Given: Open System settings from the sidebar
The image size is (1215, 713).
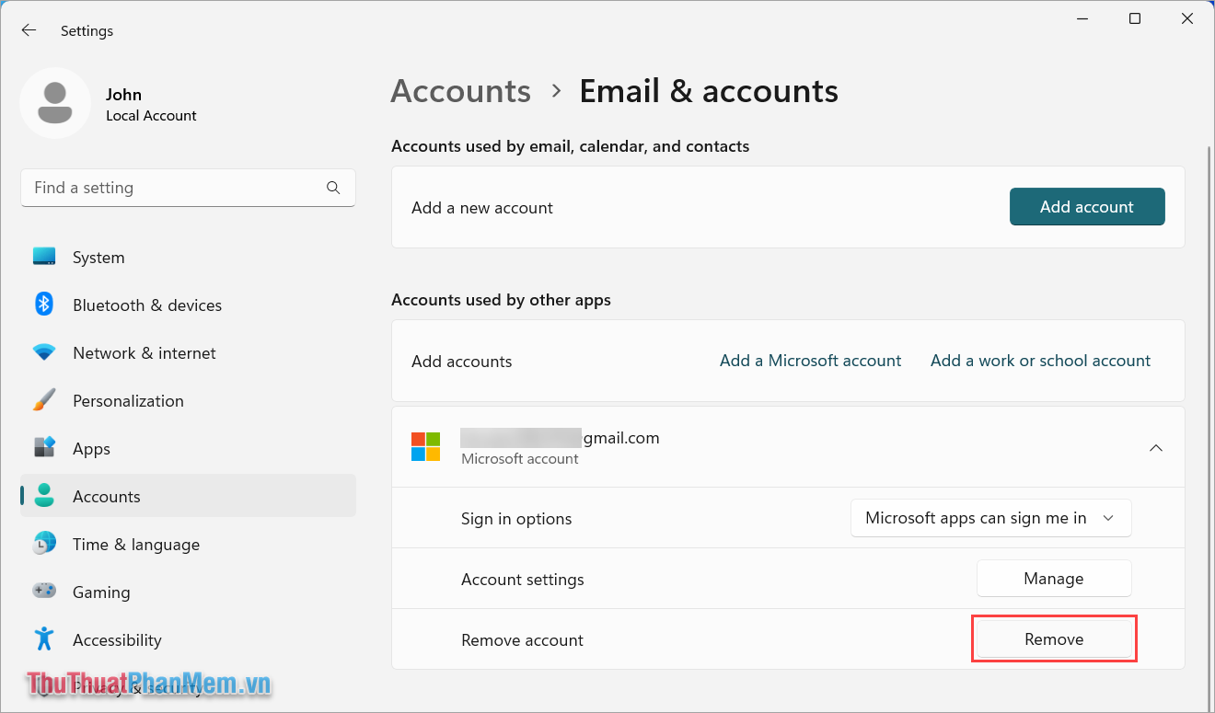Looking at the screenshot, I should (98, 257).
